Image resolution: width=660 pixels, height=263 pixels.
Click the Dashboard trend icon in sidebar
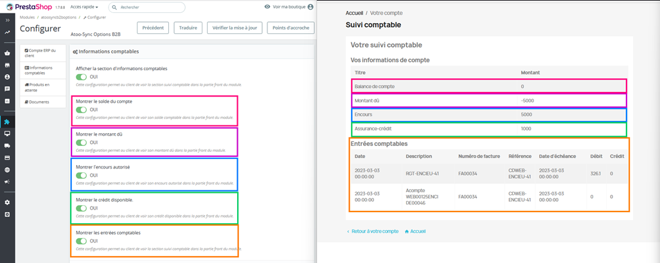7,32
